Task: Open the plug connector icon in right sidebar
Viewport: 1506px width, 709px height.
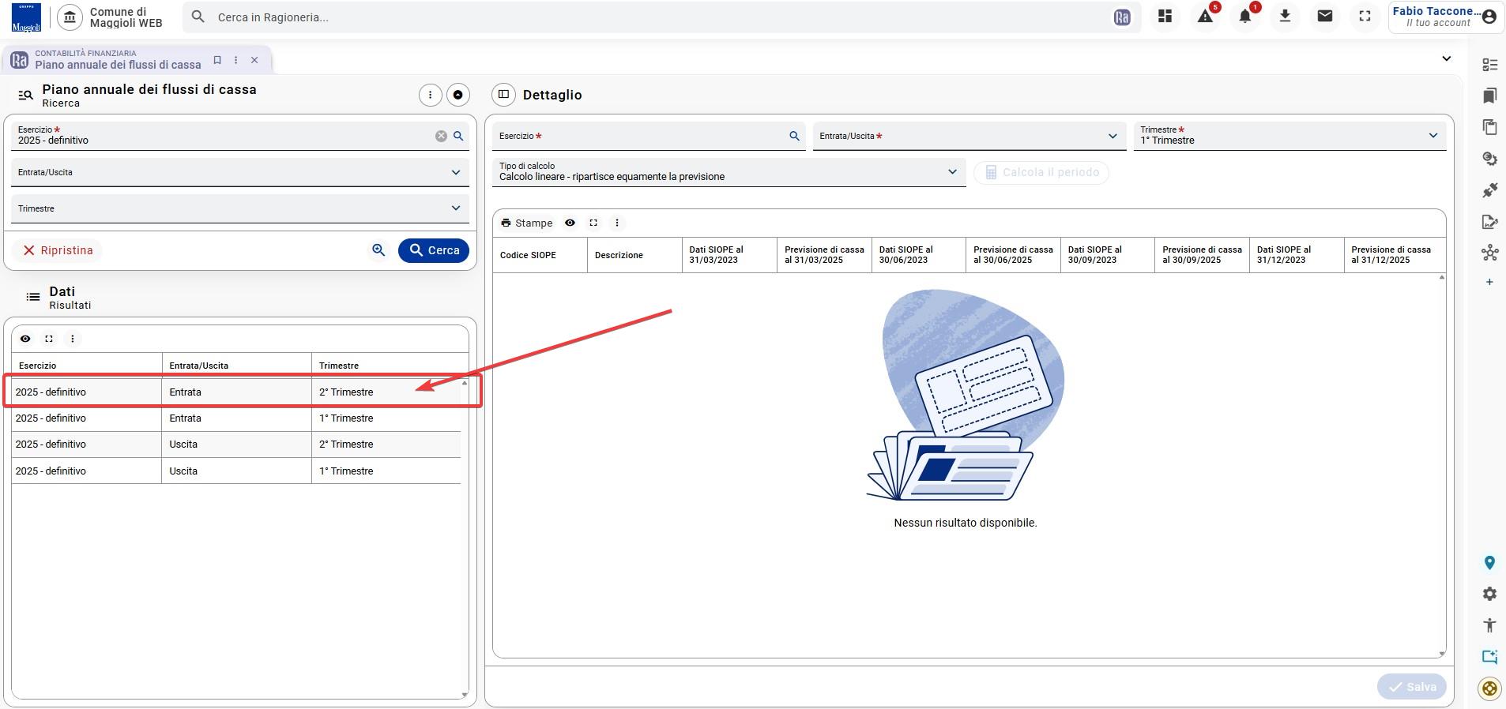Action: 1489,190
